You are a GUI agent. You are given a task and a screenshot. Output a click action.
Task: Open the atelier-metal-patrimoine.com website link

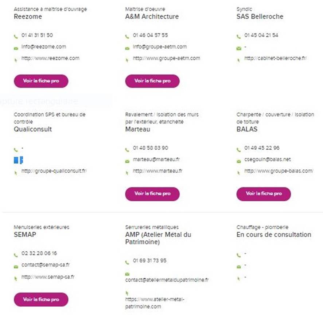point(155,303)
